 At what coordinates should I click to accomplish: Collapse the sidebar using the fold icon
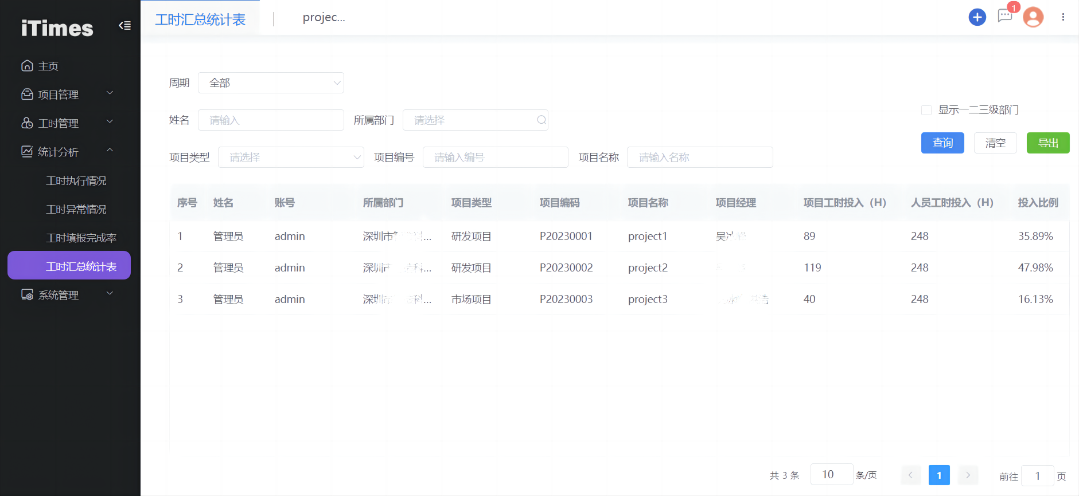click(124, 25)
